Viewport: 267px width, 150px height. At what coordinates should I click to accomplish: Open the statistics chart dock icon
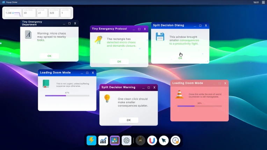103,140
